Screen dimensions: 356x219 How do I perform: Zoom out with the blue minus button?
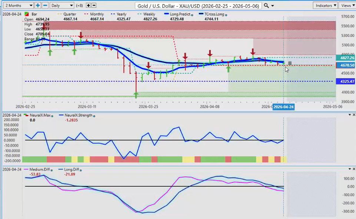click(45, 6)
